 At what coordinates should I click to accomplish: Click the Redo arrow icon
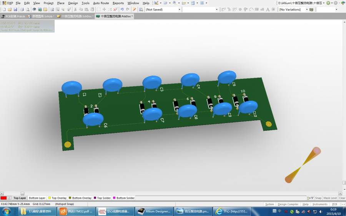[x=128, y=9]
